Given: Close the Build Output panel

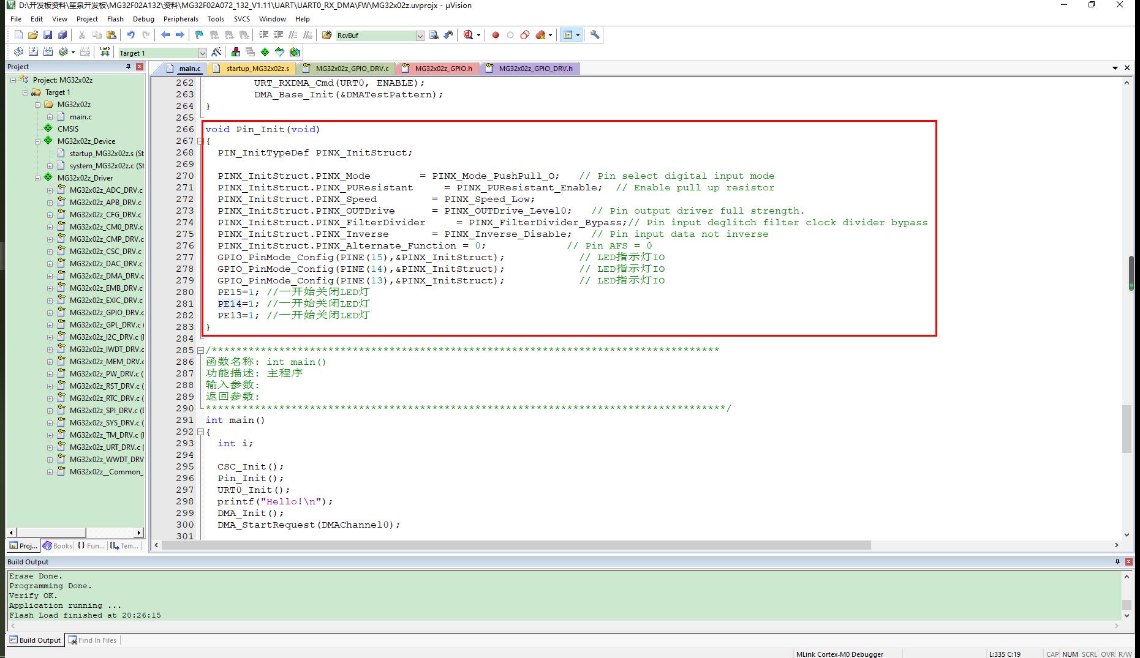Looking at the screenshot, I should [1129, 562].
